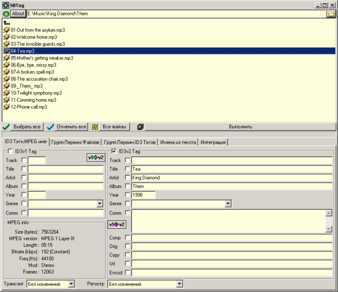The width and height of the screenshot is (338, 292).
Task: Click file icon of 08-The accusation chair.mp3
Action: pyautogui.click(x=7, y=79)
